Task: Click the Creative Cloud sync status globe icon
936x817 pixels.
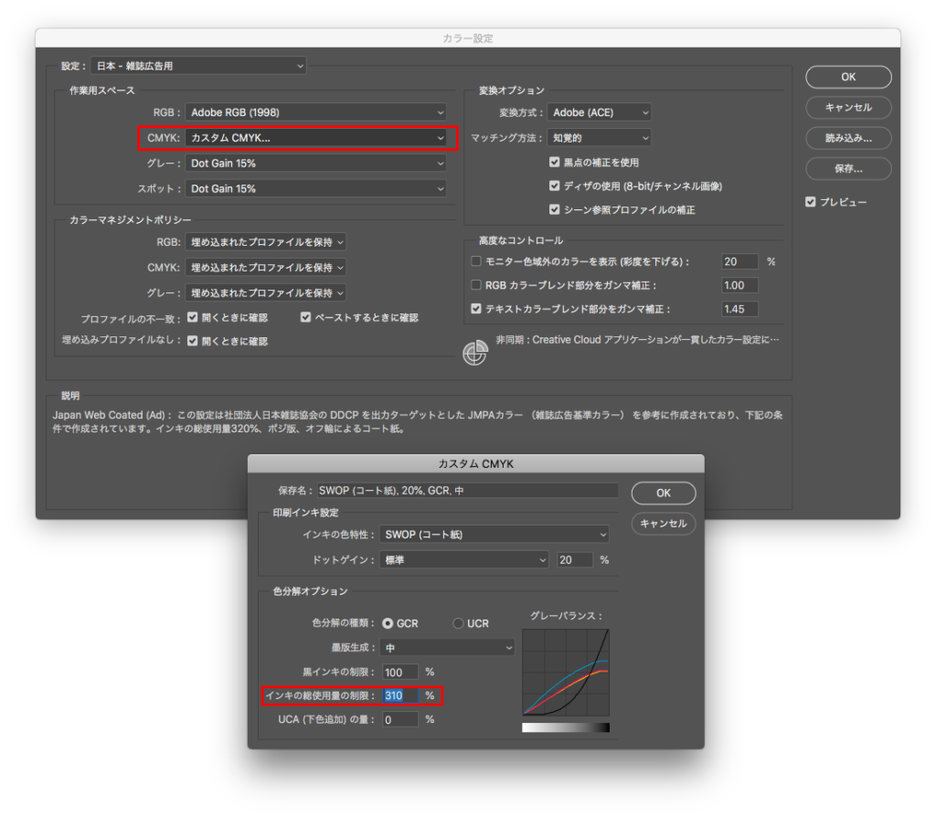Action: (x=475, y=353)
